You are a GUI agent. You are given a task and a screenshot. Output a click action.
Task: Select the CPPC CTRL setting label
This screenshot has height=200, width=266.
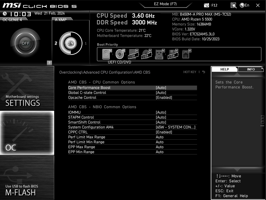pos(78,132)
